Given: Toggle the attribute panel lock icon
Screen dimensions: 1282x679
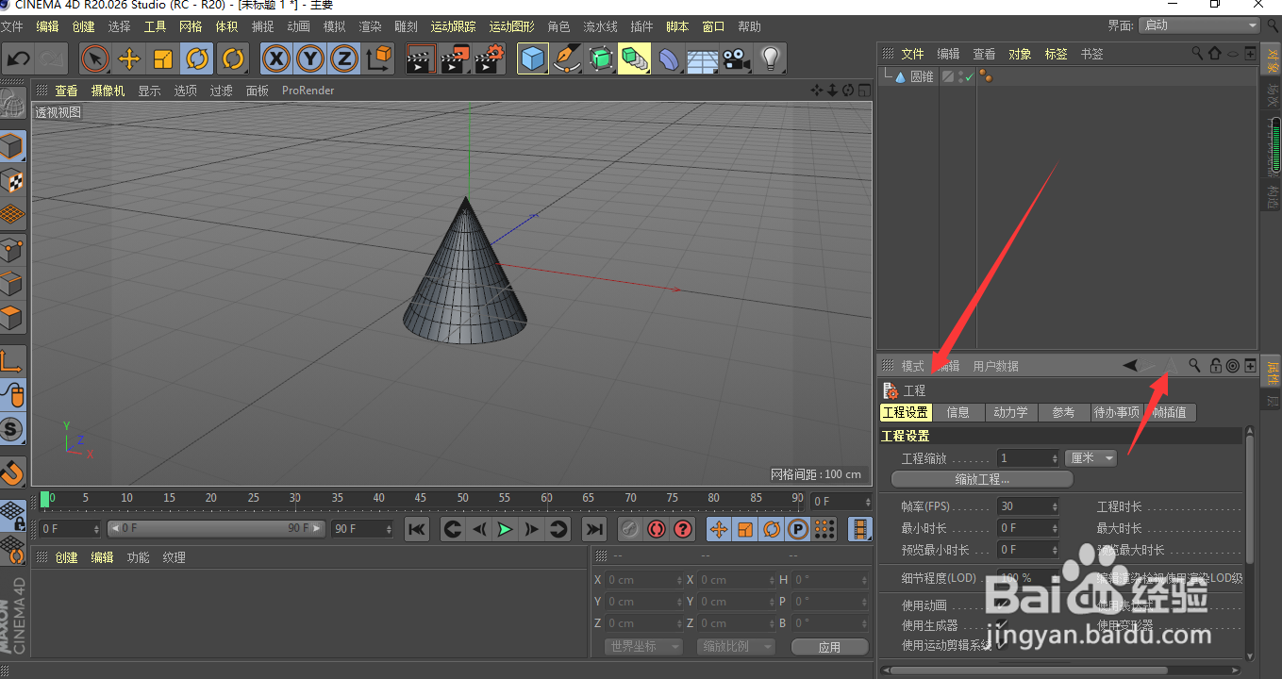Looking at the screenshot, I should pyautogui.click(x=1215, y=365).
